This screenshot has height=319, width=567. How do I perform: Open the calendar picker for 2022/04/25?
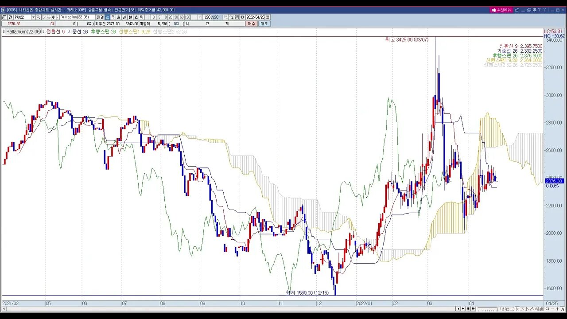coord(268,17)
